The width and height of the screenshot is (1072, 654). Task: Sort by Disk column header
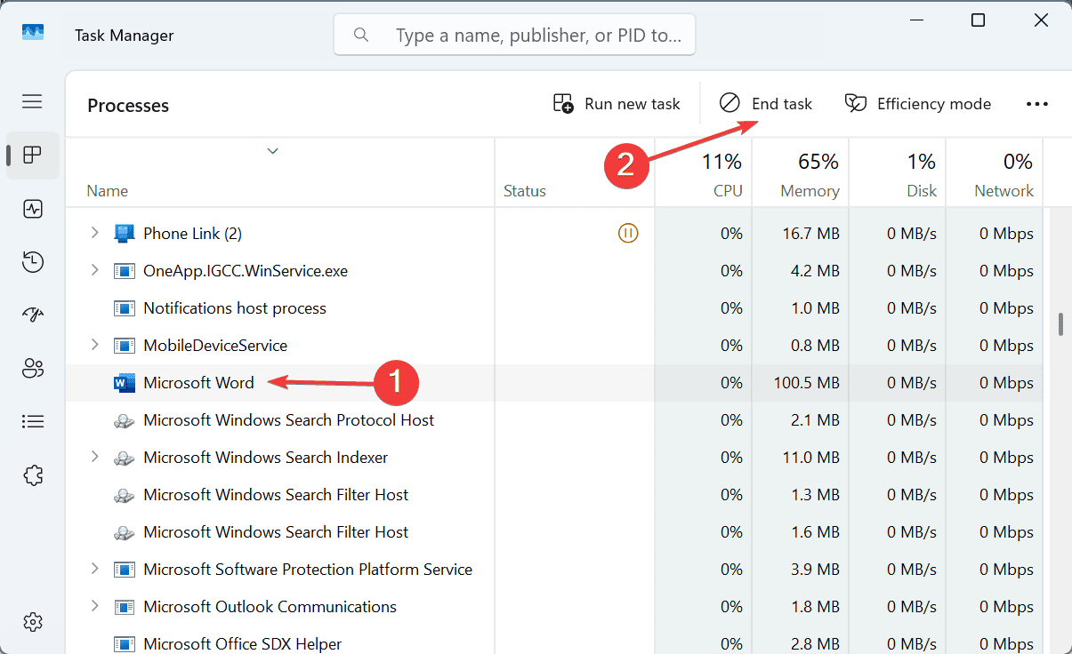point(898,172)
